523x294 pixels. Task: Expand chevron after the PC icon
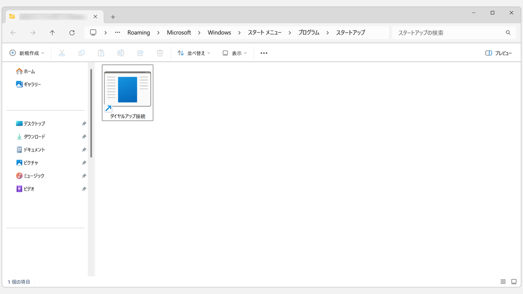(105, 33)
